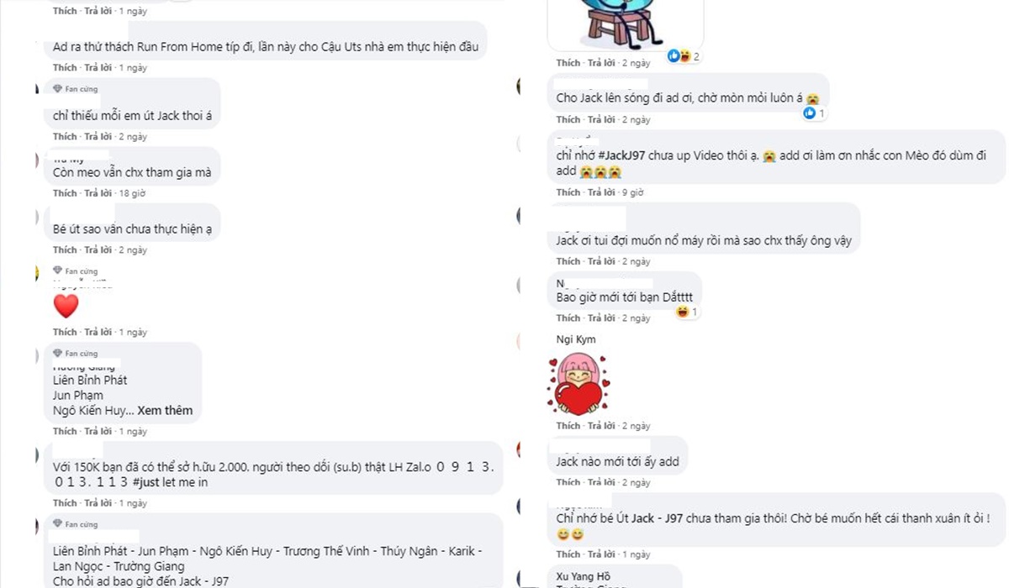Like the Bé út sao vẫn chưa comment
The width and height of the screenshot is (1009, 588).
(65, 249)
